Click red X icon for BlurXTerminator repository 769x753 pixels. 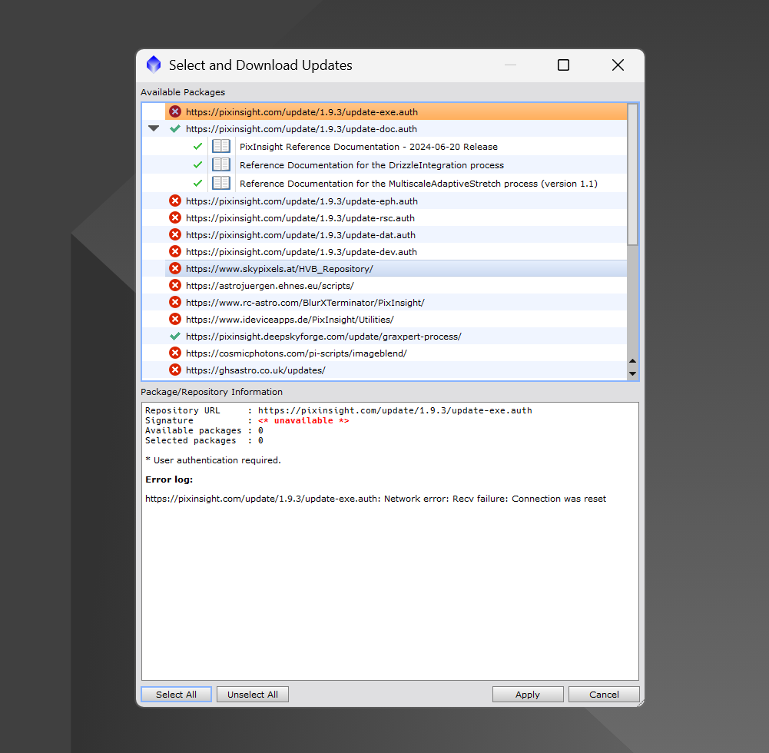[175, 302]
